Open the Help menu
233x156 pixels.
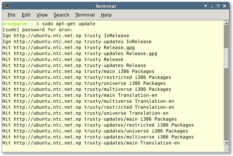point(106,15)
